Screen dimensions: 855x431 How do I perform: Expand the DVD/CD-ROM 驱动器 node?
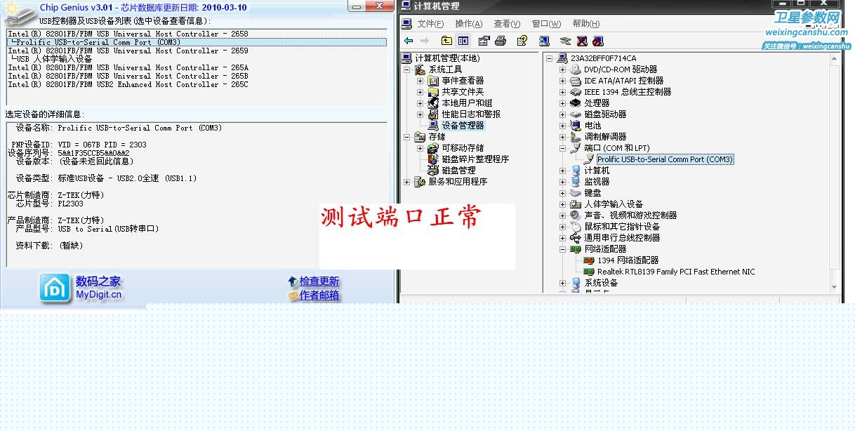pyautogui.click(x=562, y=69)
